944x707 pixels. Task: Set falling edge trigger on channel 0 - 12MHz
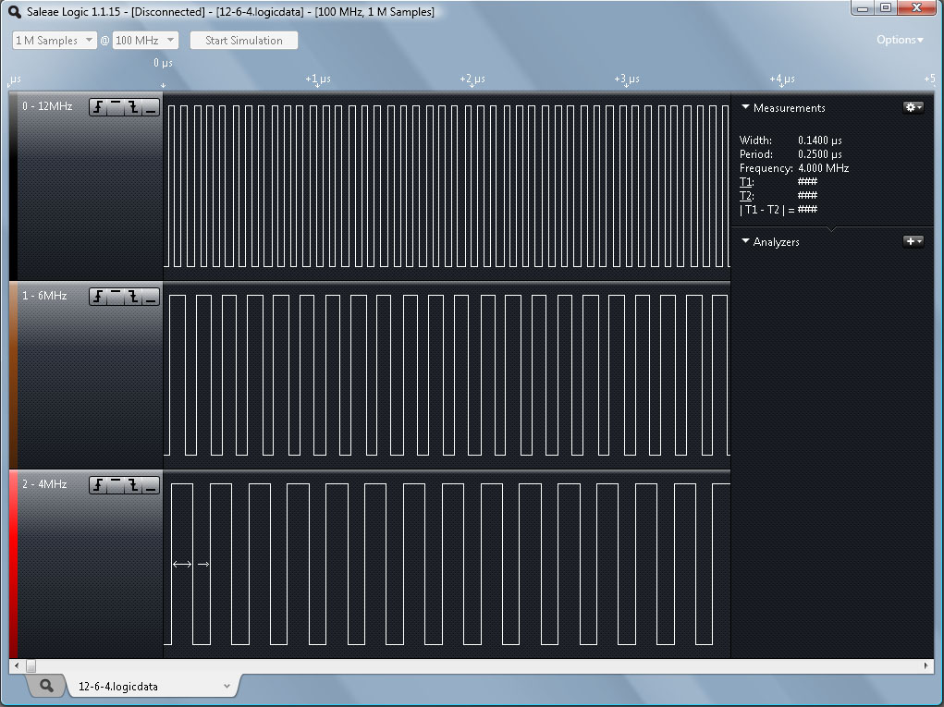(x=133, y=108)
